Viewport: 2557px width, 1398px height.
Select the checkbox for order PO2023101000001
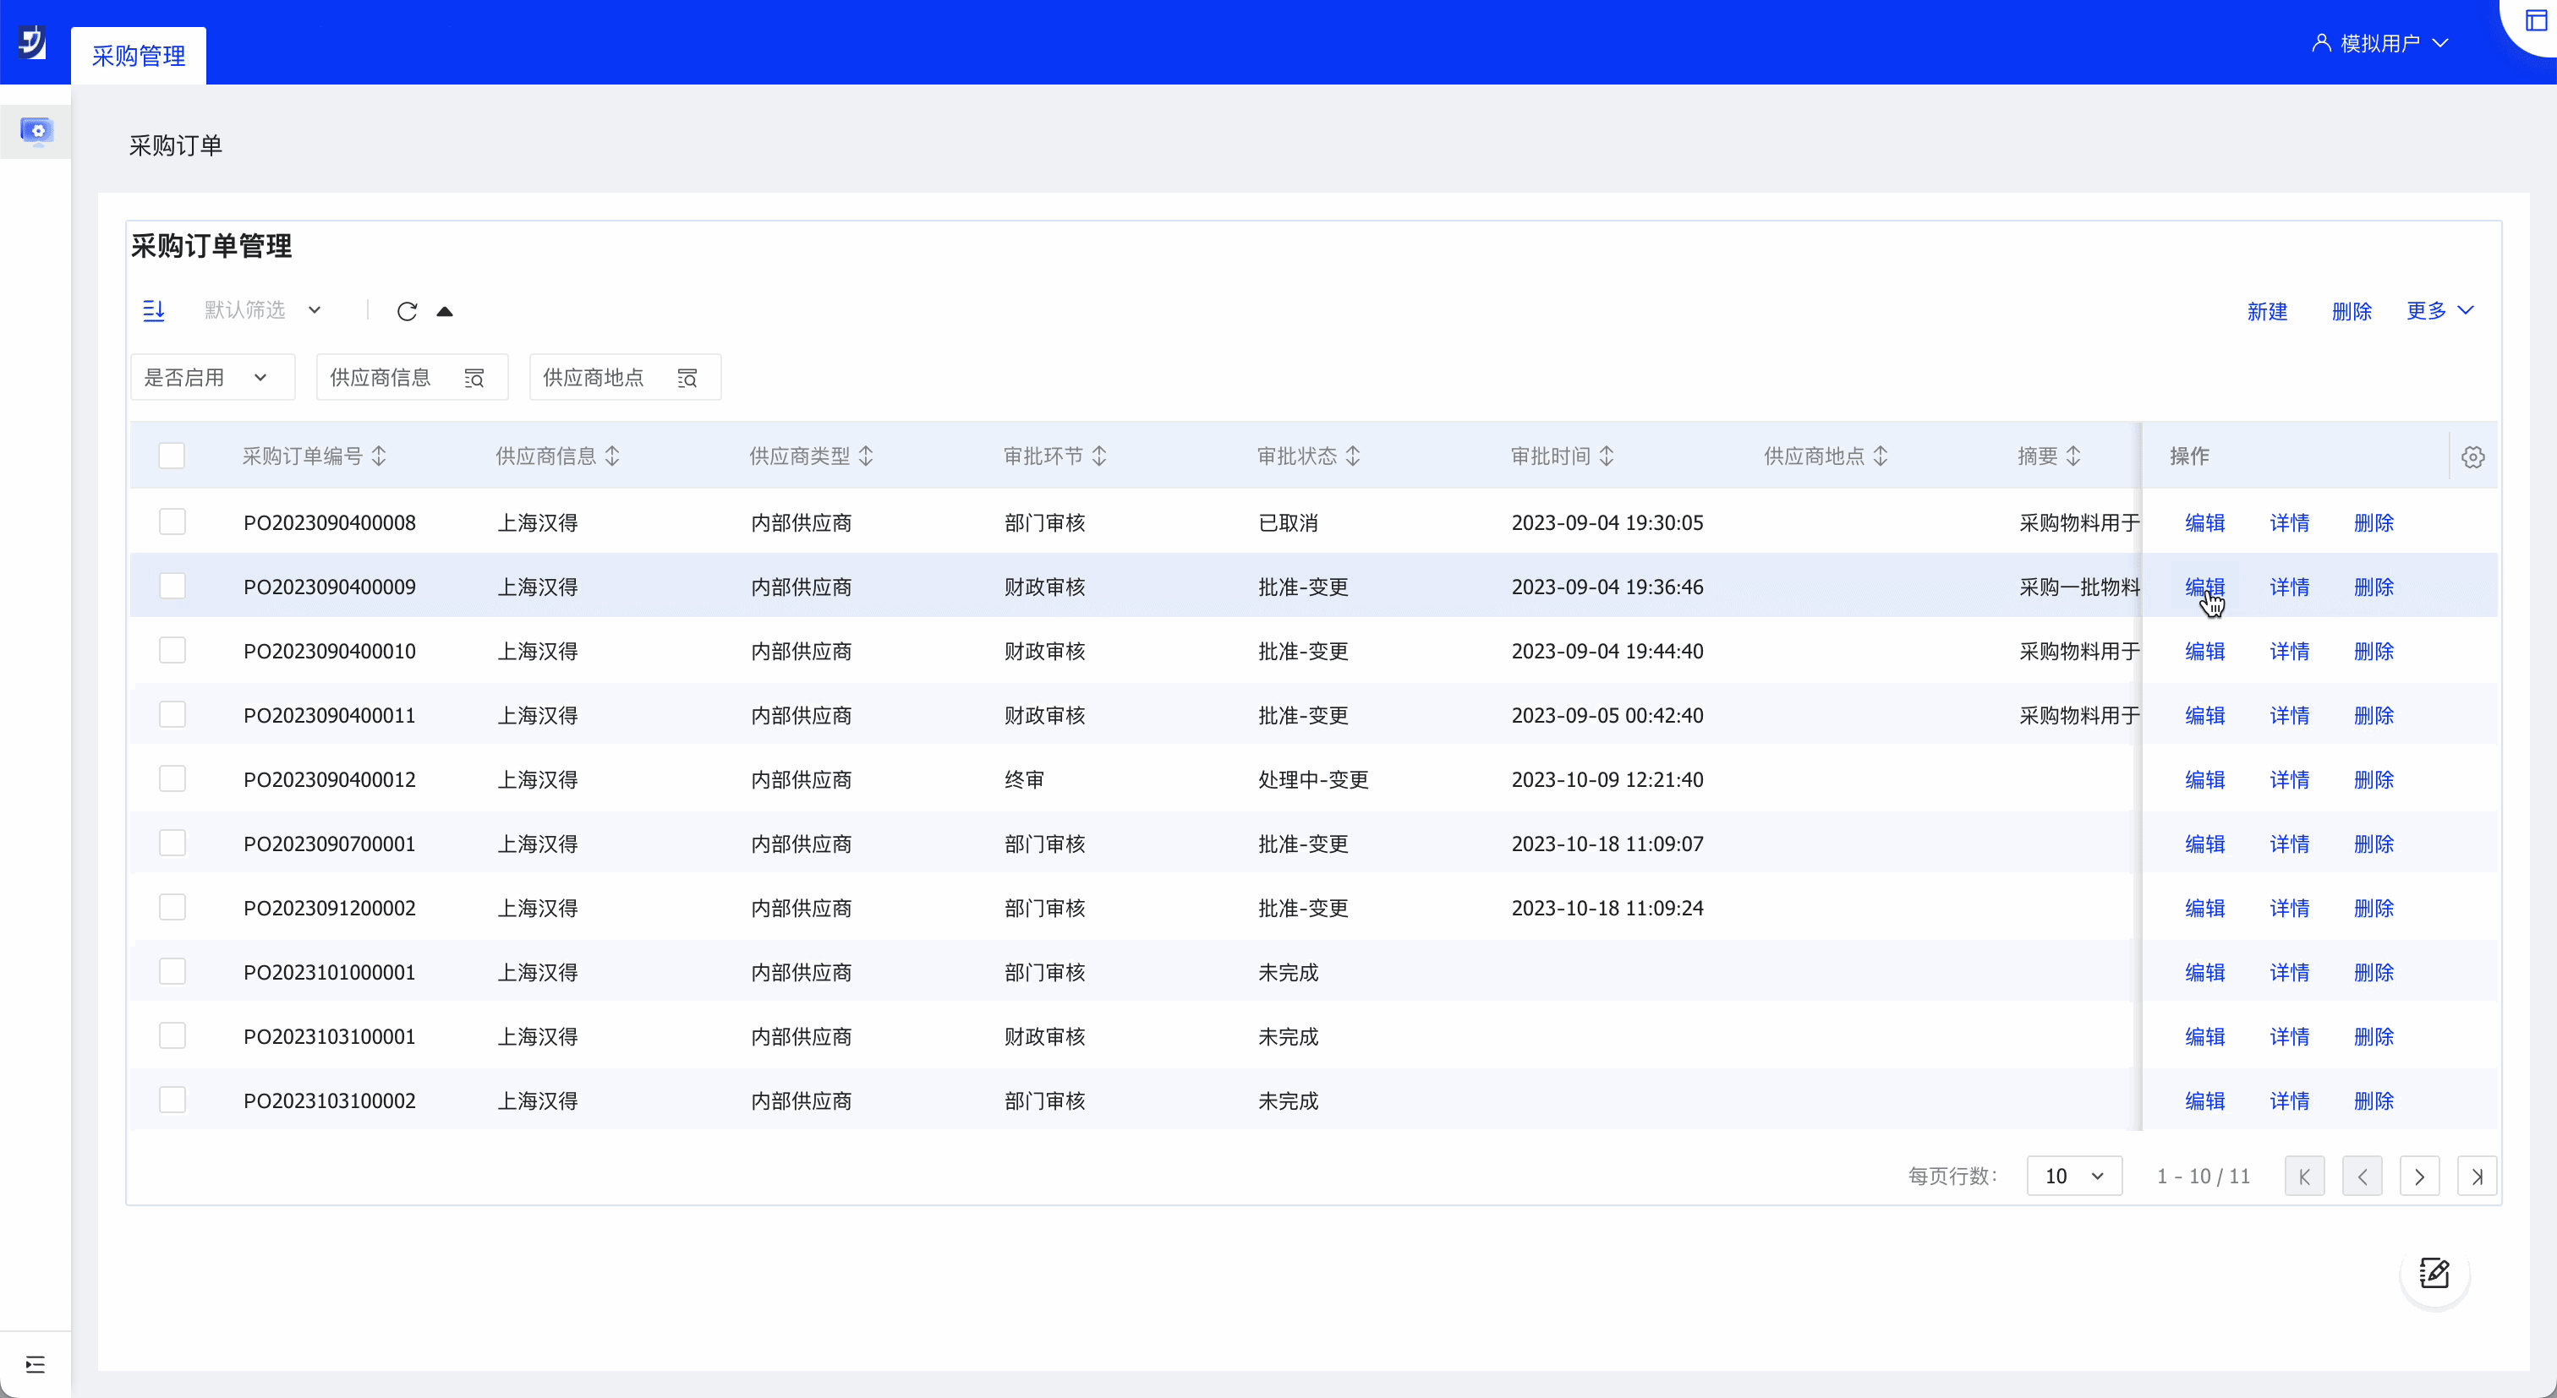(x=172, y=971)
